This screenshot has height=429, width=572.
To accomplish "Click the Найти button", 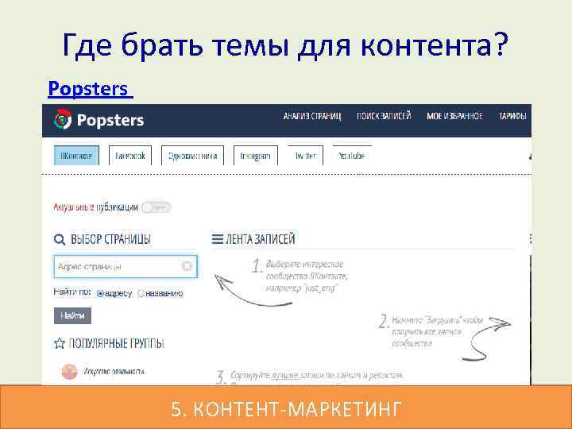I will tap(72, 315).
